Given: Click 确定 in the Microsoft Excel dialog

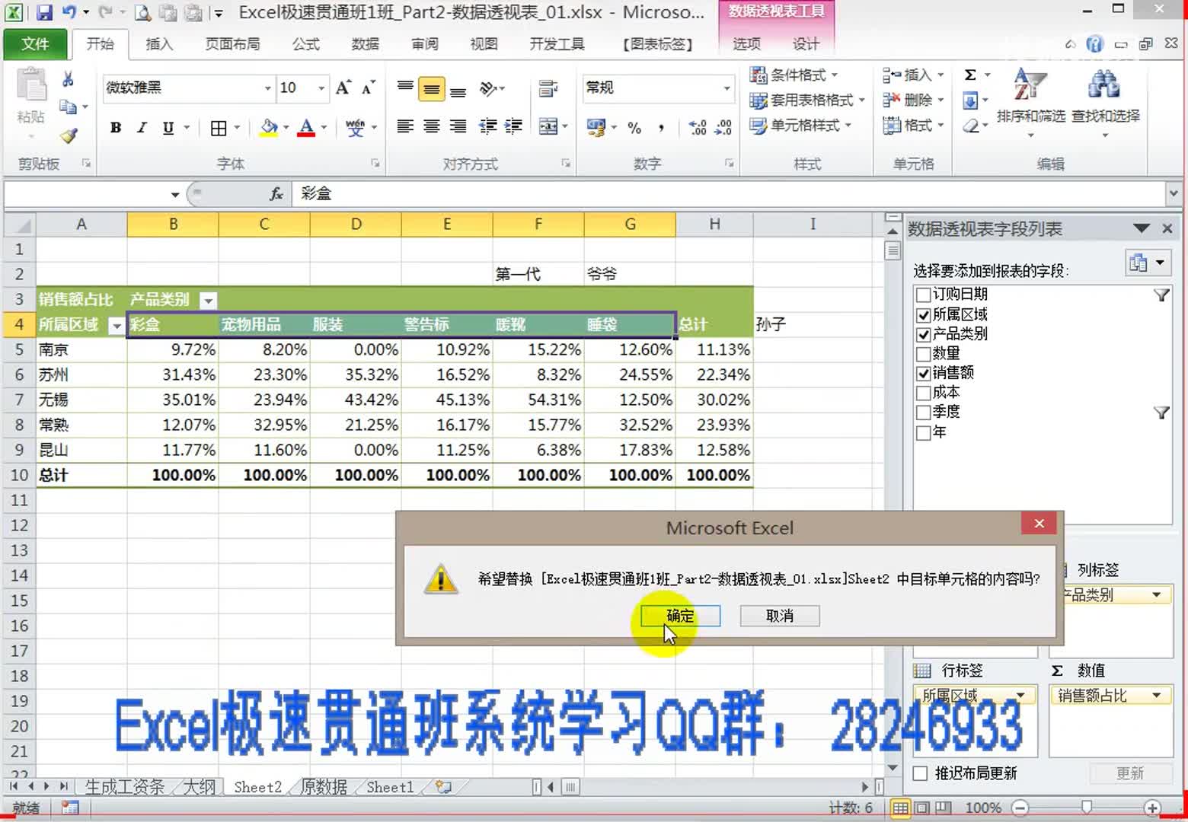Looking at the screenshot, I should point(680,616).
